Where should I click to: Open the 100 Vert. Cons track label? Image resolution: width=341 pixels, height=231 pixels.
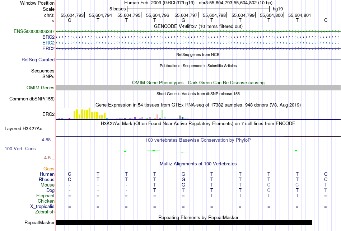20,148
